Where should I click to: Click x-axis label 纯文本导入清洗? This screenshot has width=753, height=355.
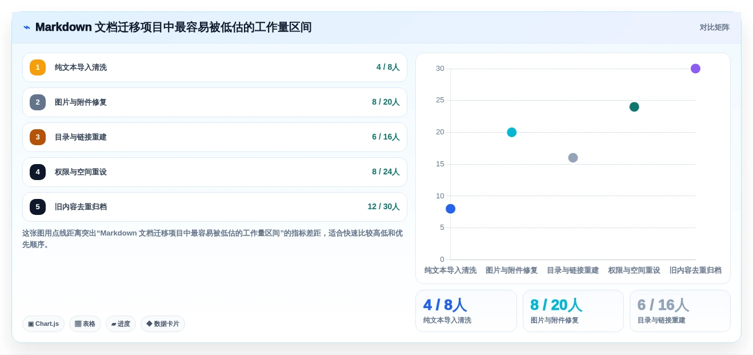coord(450,270)
